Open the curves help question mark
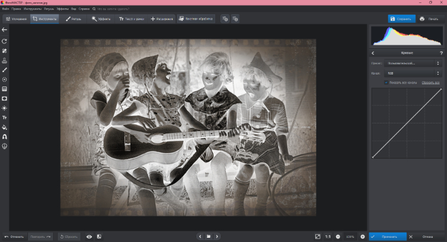This screenshot has height=242, width=447. tap(441, 53)
